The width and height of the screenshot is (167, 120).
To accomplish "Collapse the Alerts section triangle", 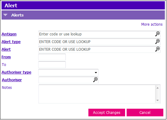I will tap(5, 15).
